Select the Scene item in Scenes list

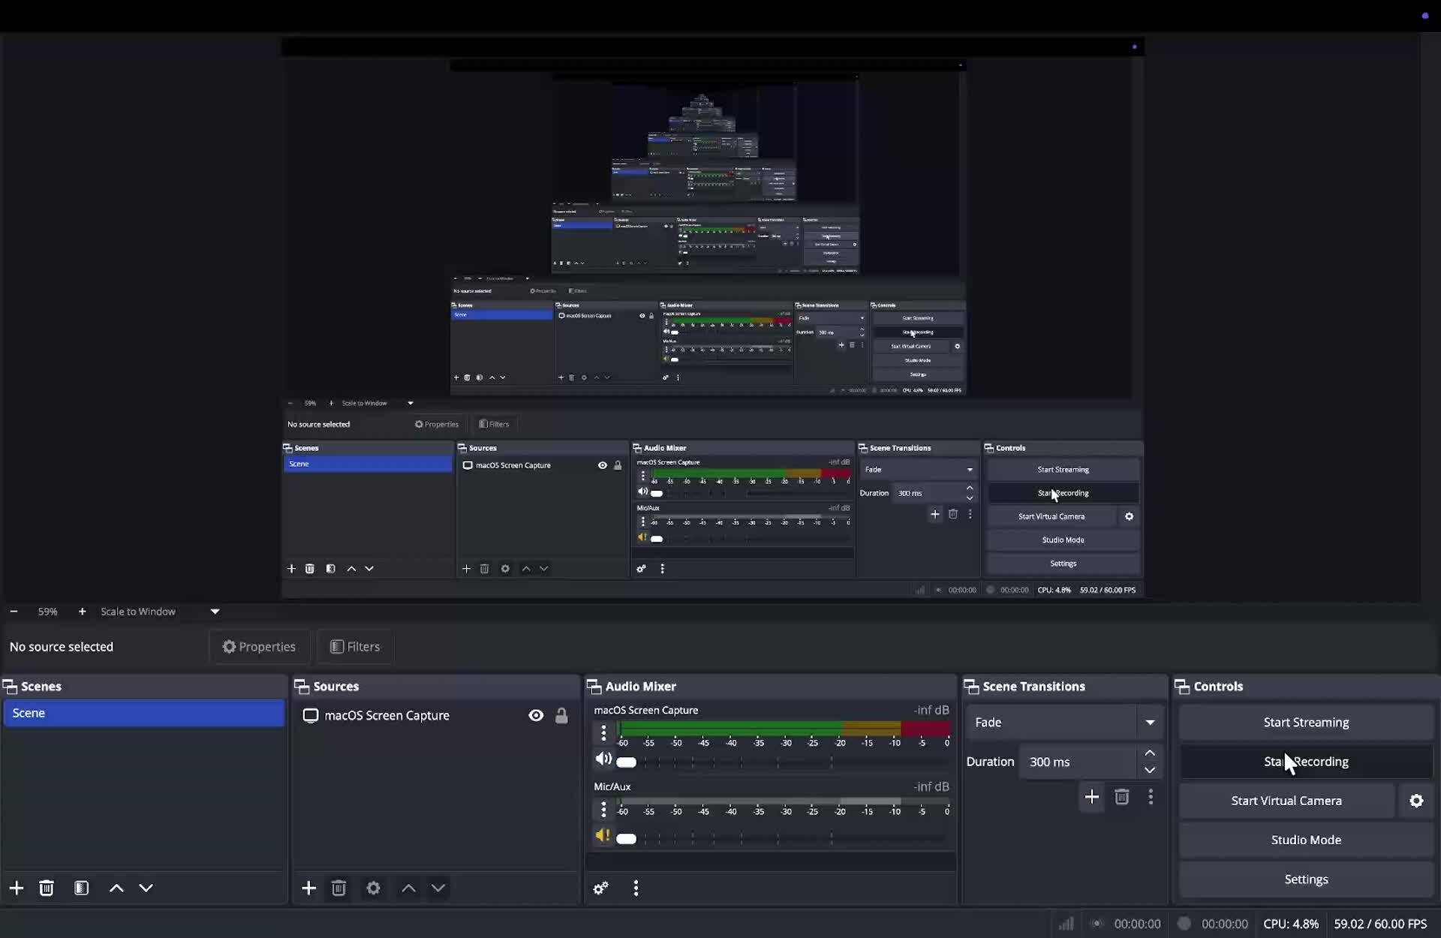143,714
